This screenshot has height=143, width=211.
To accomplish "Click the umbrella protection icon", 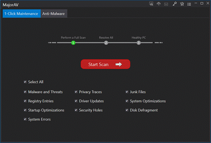I will 159,4.
